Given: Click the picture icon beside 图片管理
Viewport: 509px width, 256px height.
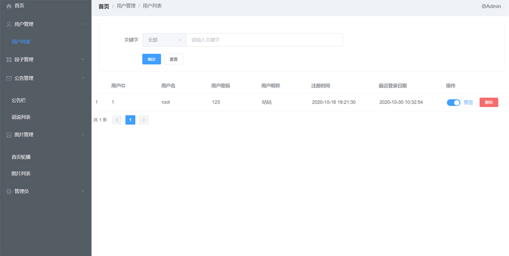Looking at the screenshot, I should point(9,135).
